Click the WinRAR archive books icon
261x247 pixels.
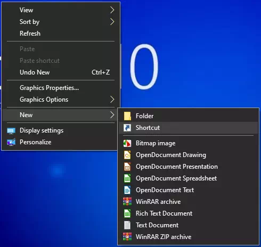[x=127, y=202]
